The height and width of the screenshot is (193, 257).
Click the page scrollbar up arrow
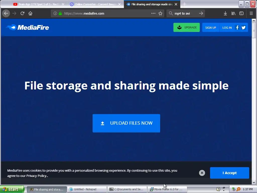point(254,21)
